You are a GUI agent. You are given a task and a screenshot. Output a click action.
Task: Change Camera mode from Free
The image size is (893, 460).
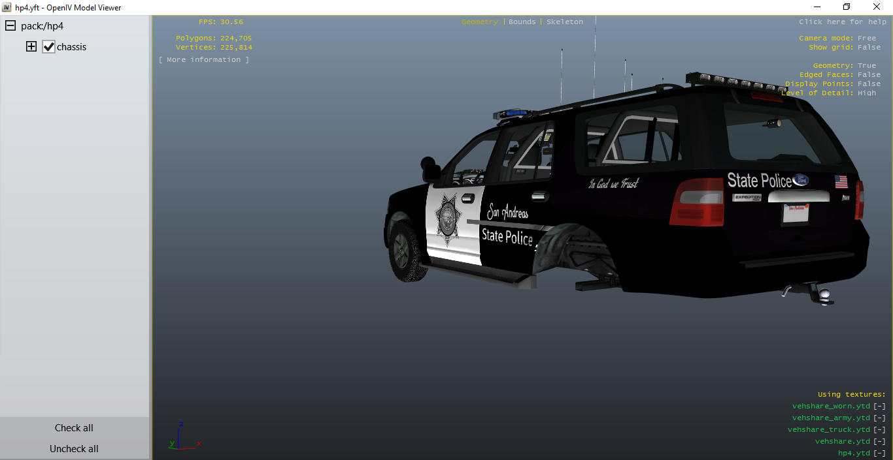pyautogui.click(x=867, y=38)
